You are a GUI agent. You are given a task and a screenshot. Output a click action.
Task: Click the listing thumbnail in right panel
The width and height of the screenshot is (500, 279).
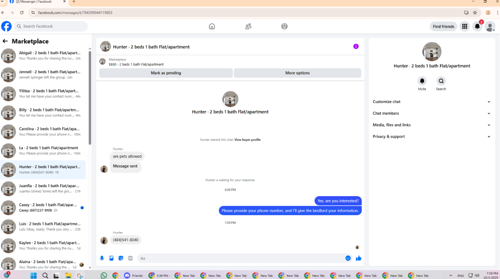tap(432, 52)
